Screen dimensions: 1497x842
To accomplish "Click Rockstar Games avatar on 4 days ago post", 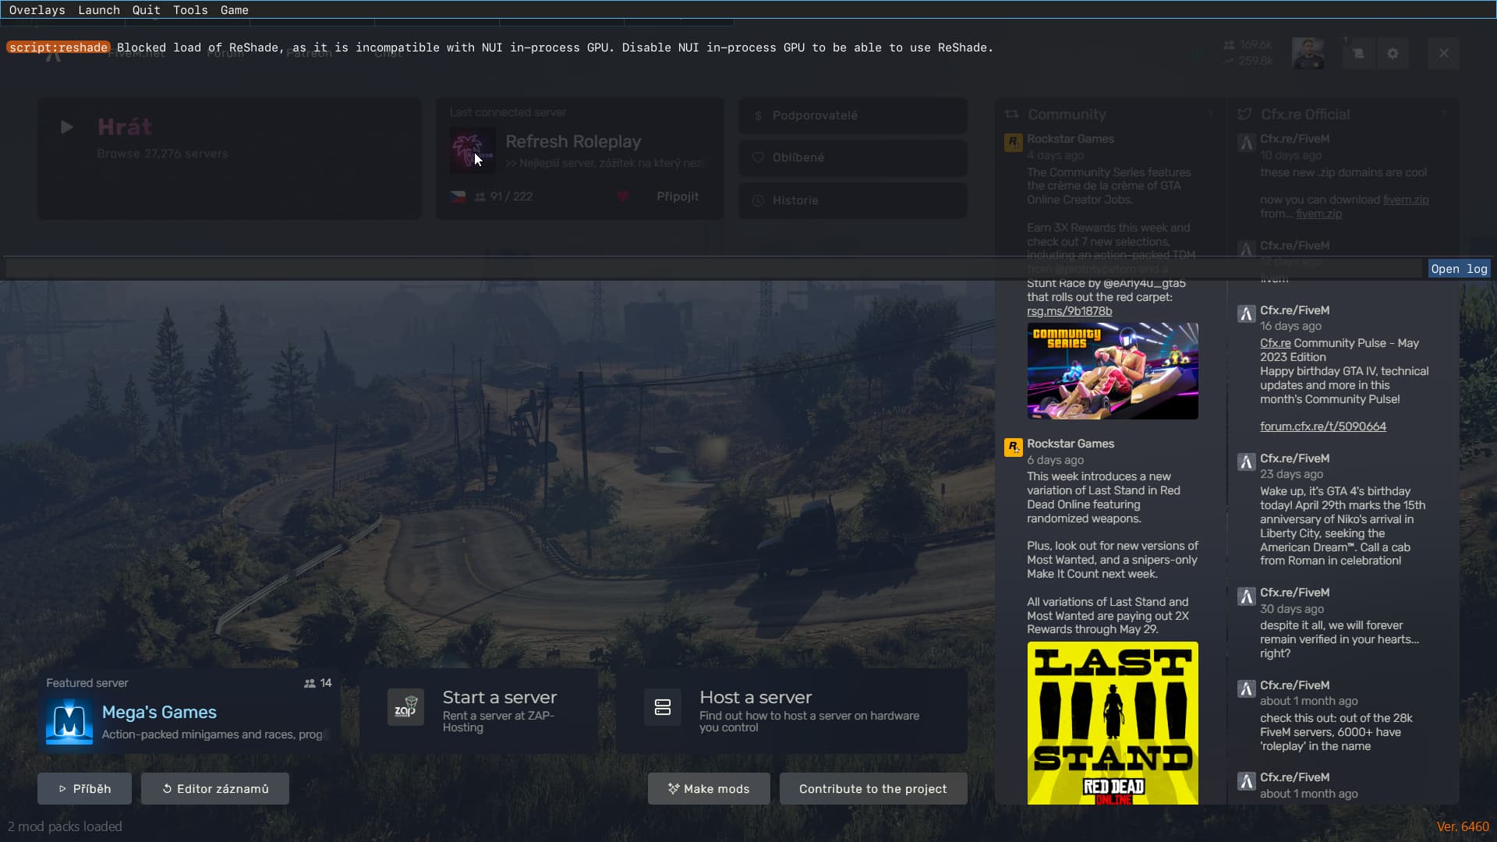I will 1013,142.
